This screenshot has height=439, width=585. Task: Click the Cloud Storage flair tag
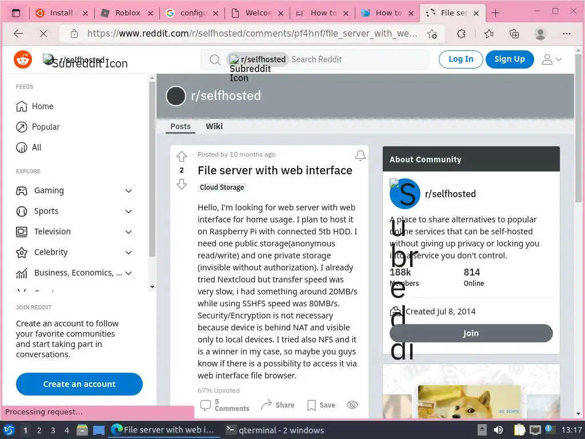point(222,187)
